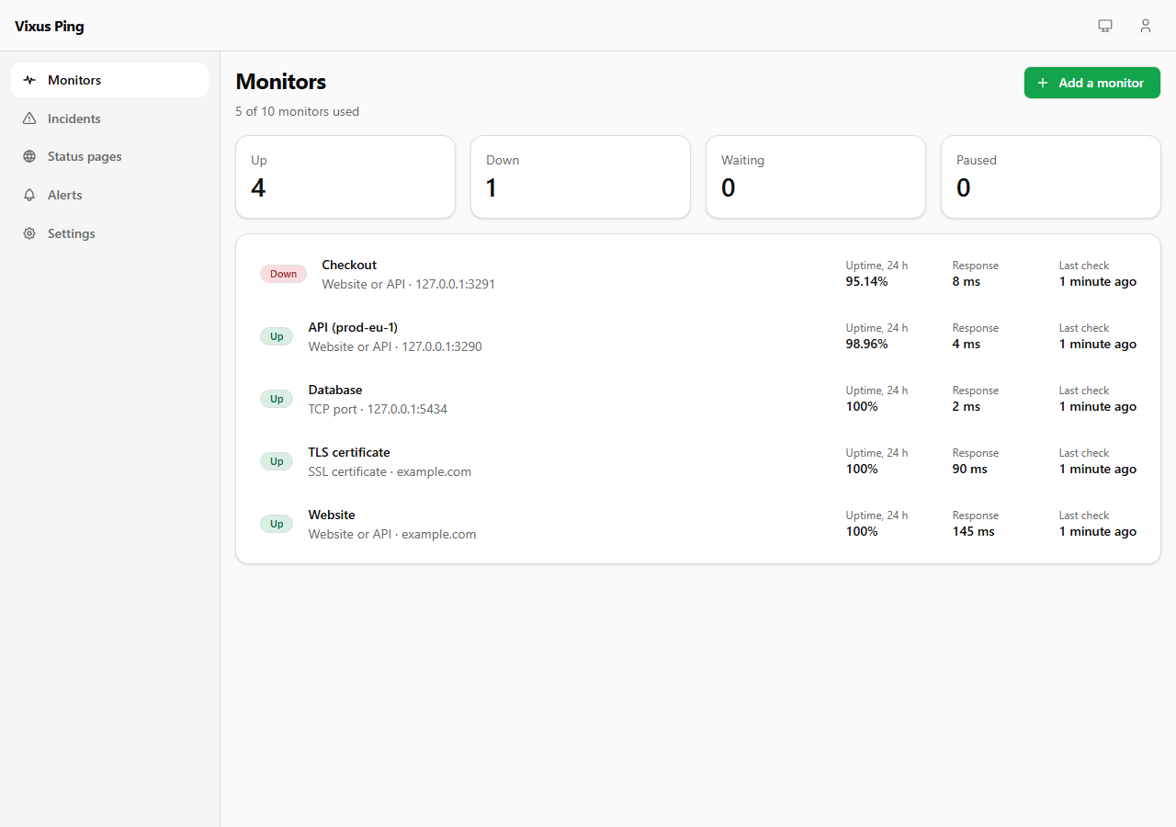
Task: Click Database's 100% uptime value
Action: pos(862,406)
